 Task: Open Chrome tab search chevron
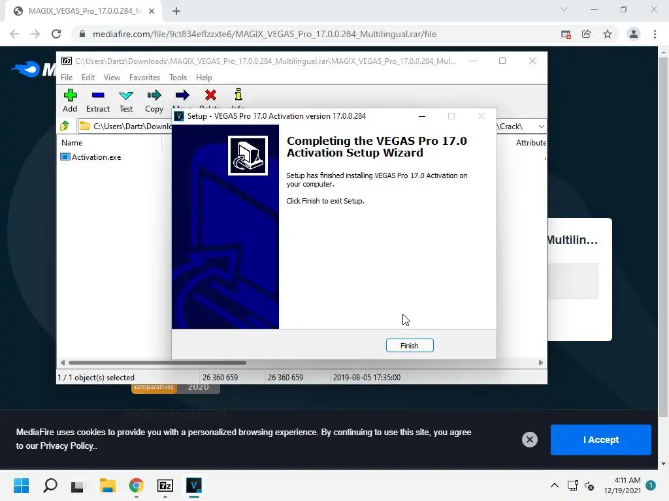pyautogui.click(x=564, y=9)
